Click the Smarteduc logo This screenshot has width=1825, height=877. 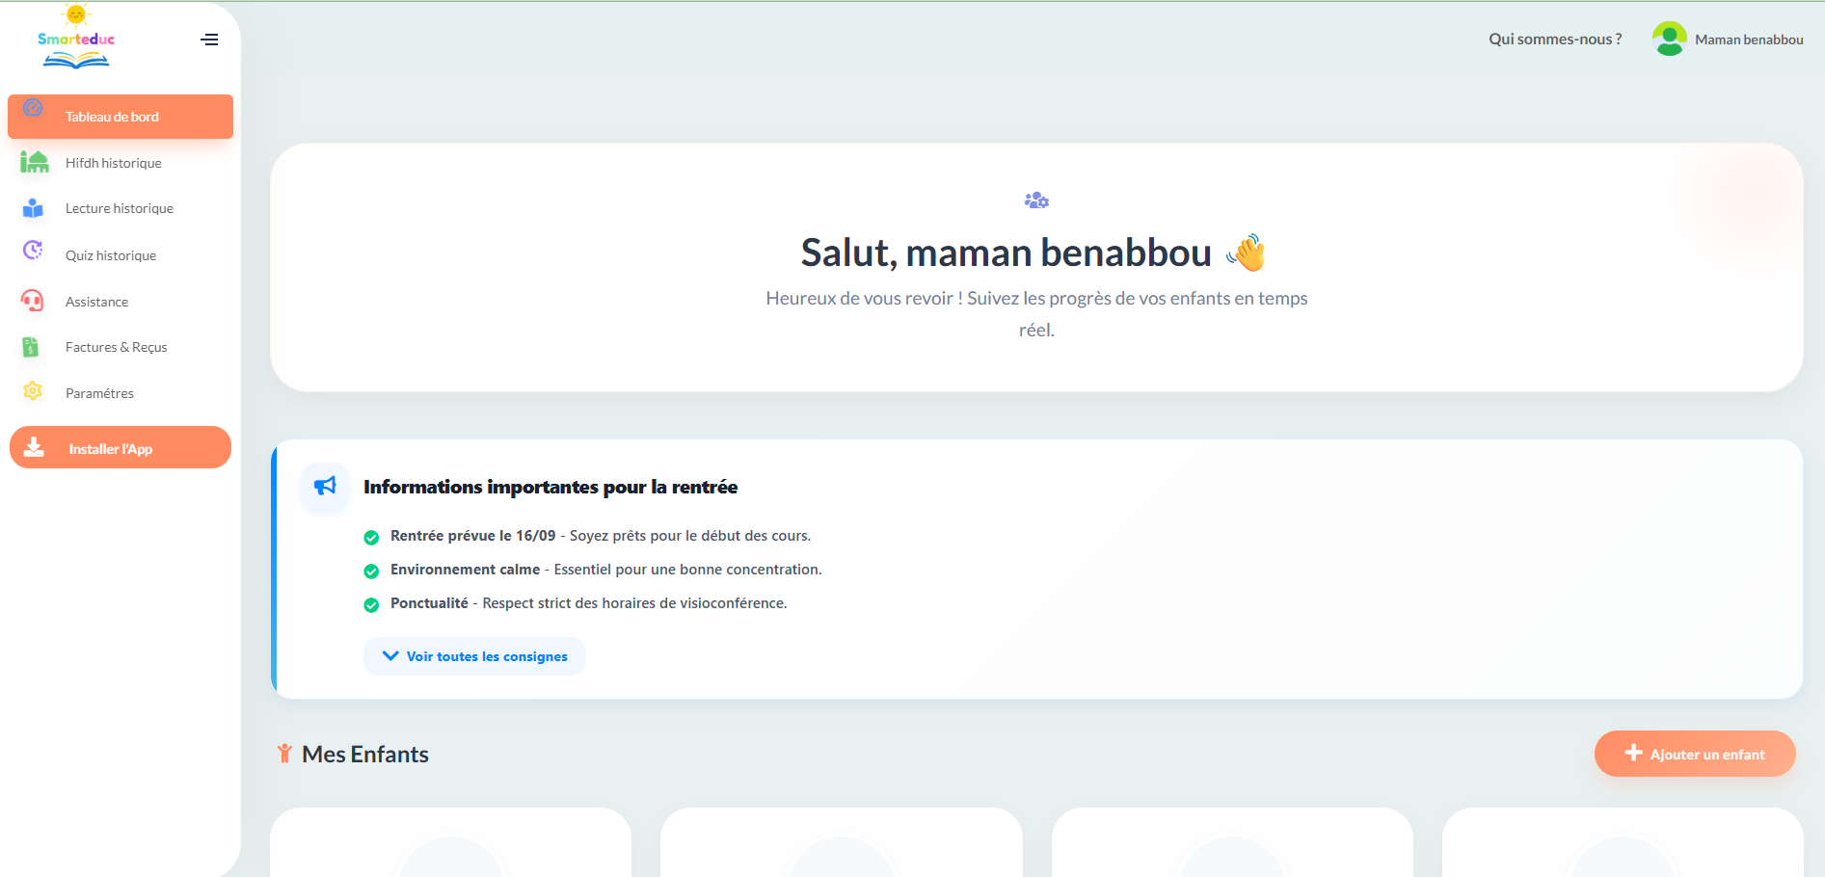click(76, 38)
